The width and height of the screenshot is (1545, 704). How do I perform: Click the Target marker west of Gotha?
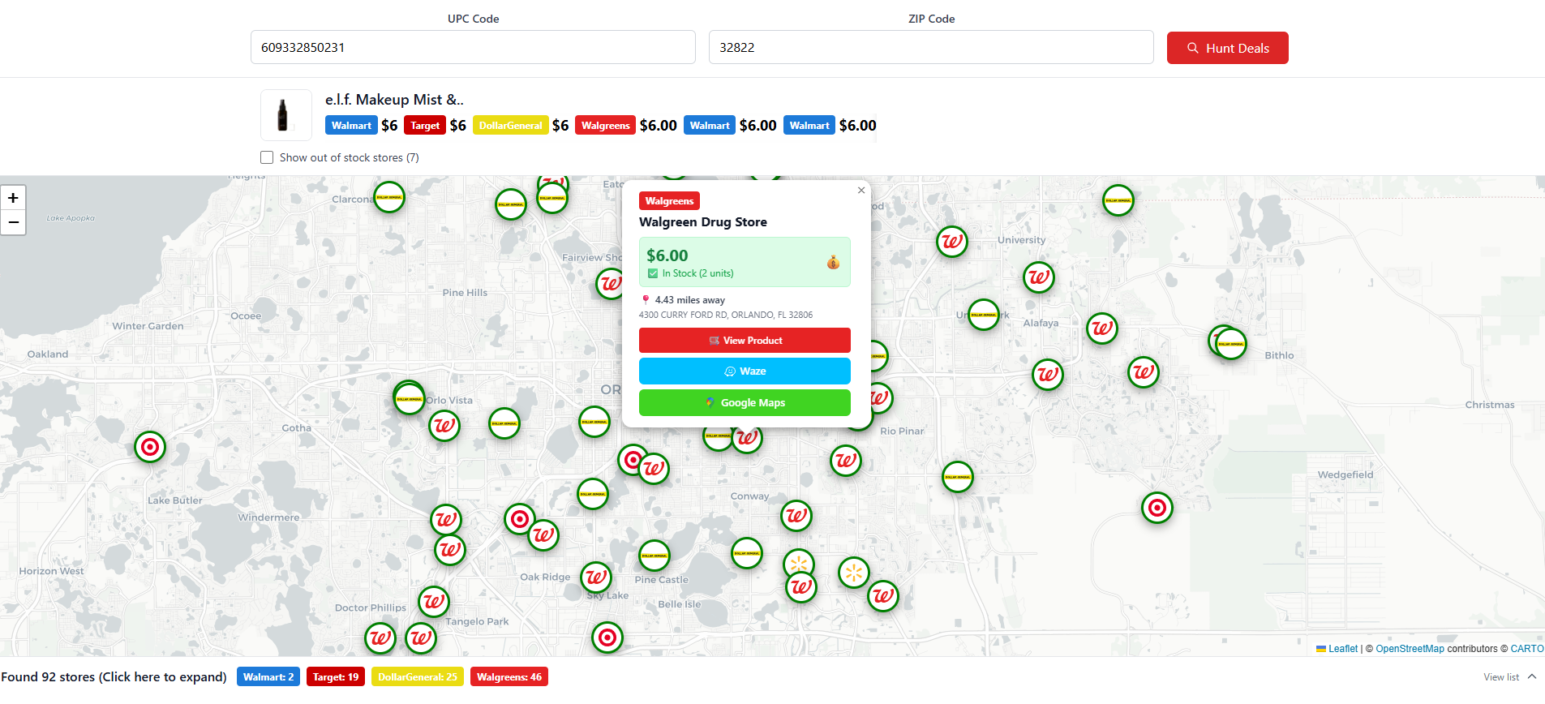point(150,447)
